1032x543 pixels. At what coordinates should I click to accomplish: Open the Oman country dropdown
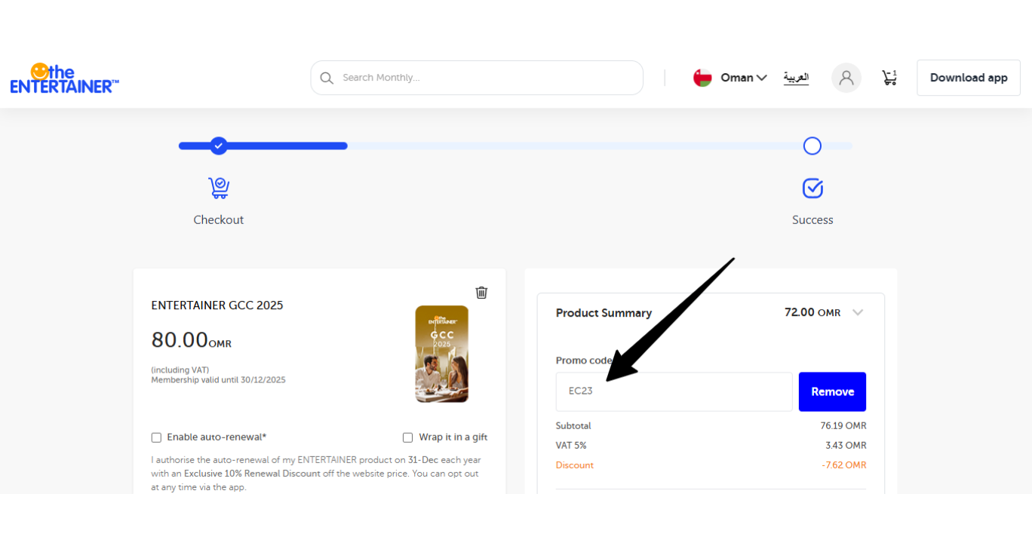(744, 78)
